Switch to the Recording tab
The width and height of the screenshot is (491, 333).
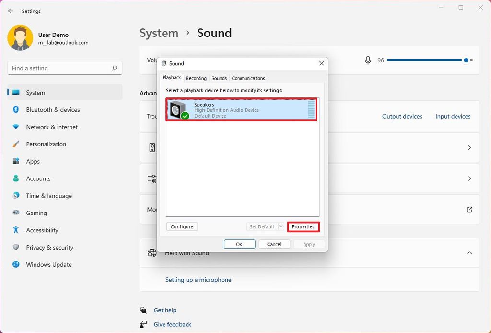(x=196, y=78)
